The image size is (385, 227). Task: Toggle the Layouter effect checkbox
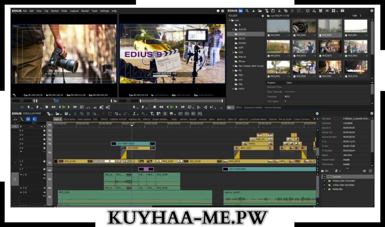point(324,177)
